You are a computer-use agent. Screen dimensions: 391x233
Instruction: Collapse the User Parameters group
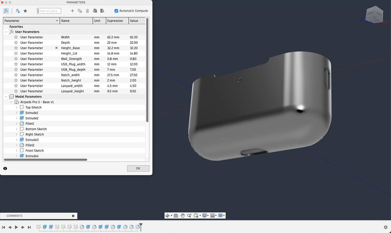coord(6,32)
